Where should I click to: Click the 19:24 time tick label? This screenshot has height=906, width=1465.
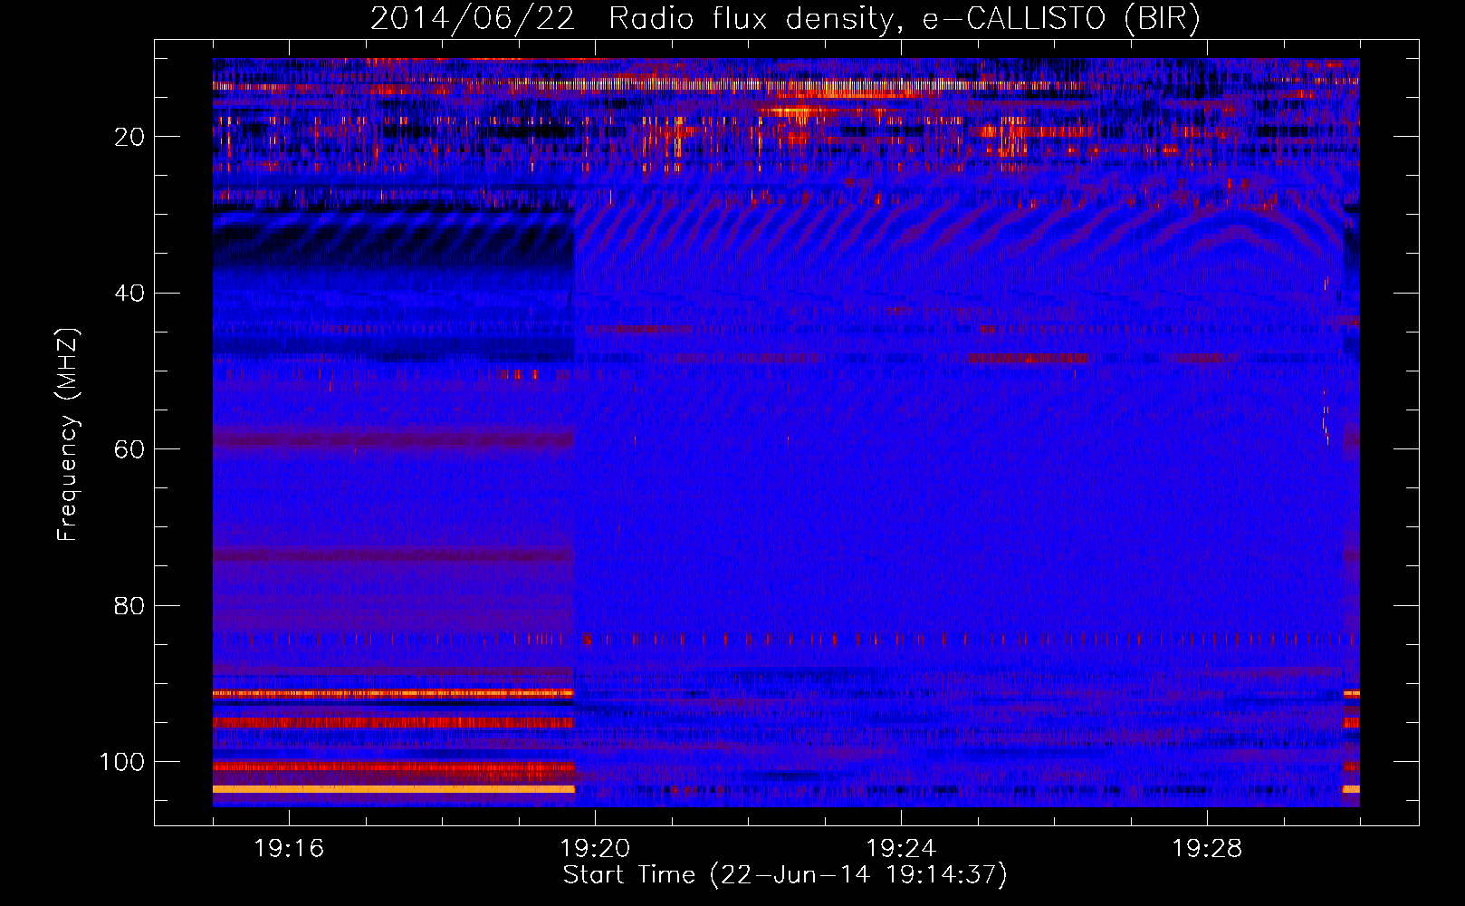901,849
